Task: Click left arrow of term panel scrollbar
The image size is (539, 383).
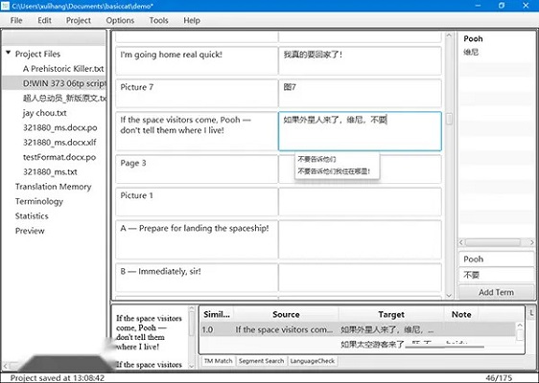Action: click(x=461, y=242)
